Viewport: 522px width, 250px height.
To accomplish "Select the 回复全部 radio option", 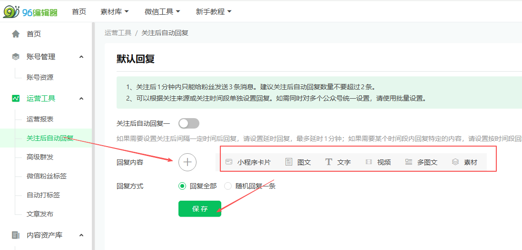I will (x=182, y=186).
